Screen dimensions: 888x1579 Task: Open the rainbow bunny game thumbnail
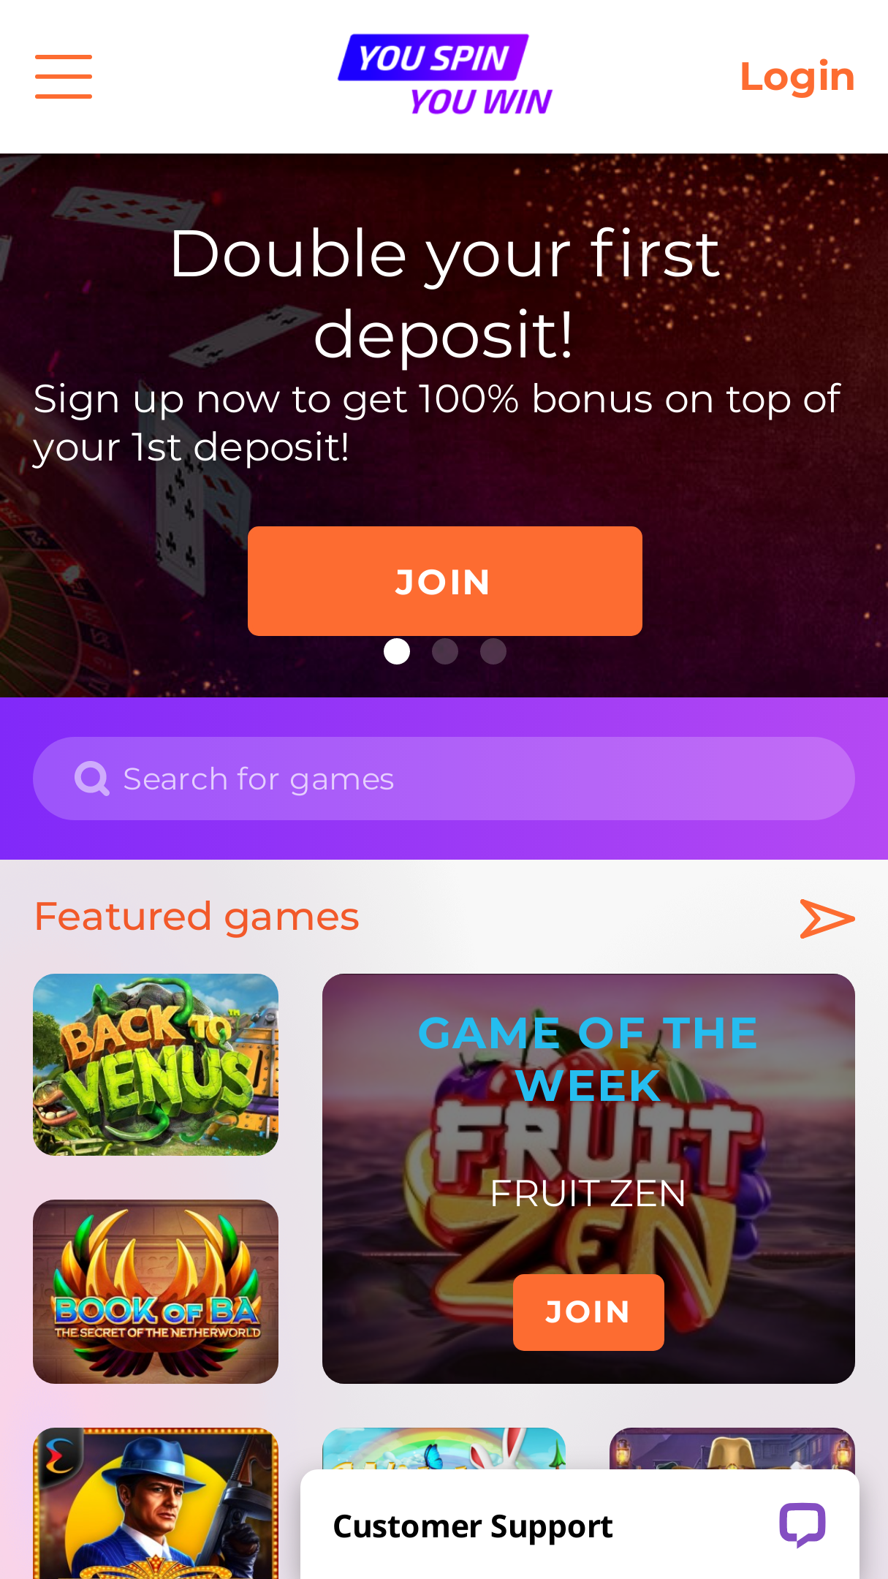444,1448
